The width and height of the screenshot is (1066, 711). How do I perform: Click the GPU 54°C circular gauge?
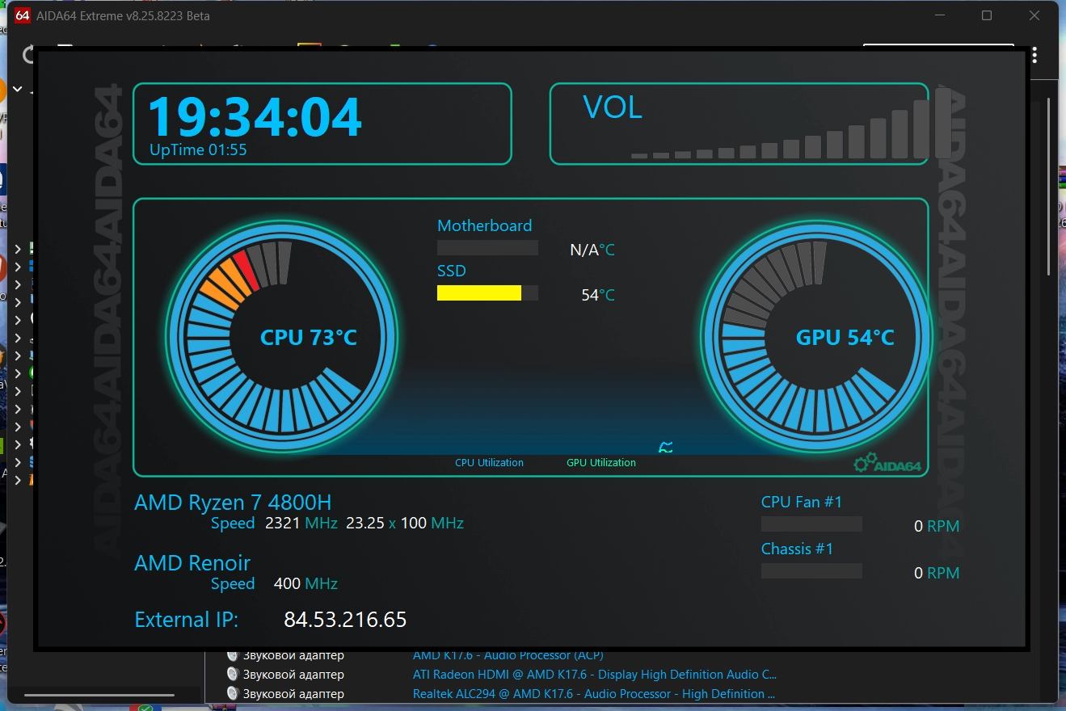coord(816,337)
